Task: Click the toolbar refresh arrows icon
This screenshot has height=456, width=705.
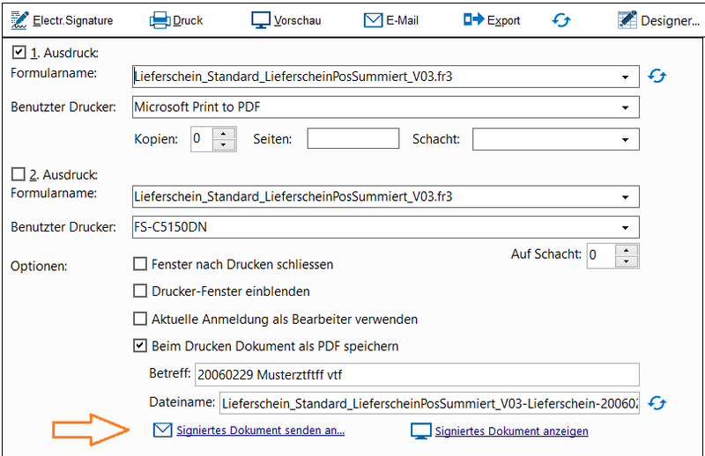Action: [x=561, y=18]
